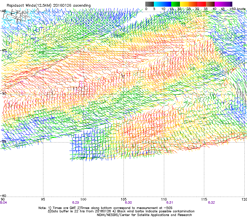This screenshot has width=247, height=217.
Task: Click the '120' longitude axis label
Action: click(x=244, y=199)
